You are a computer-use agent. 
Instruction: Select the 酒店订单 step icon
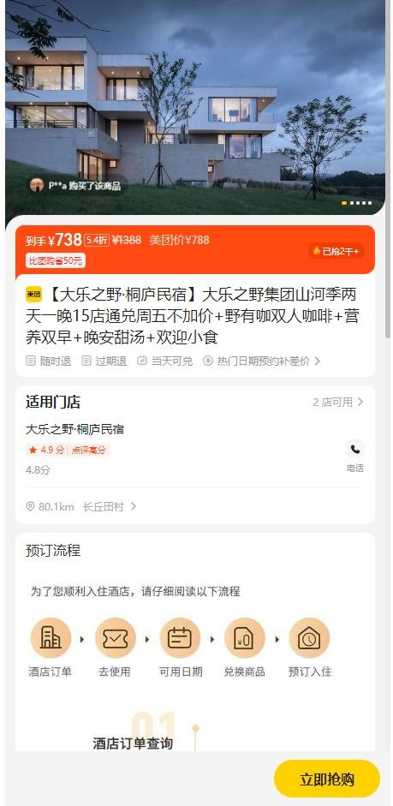(x=51, y=638)
